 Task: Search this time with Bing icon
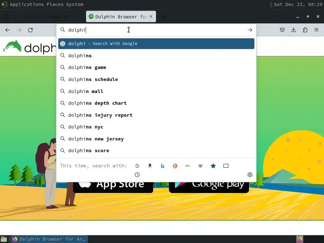tap(163, 166)
